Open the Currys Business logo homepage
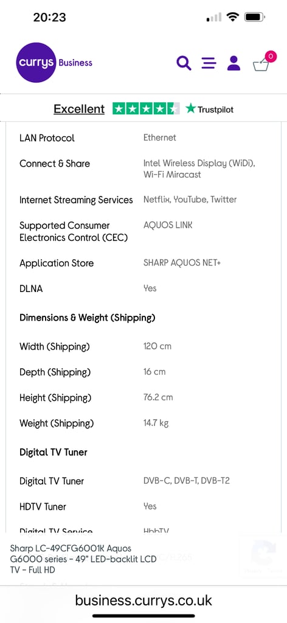 pos(54,63)
